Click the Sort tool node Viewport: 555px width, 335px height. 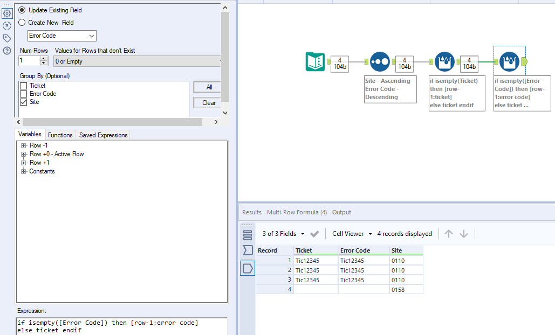[380, 62]
